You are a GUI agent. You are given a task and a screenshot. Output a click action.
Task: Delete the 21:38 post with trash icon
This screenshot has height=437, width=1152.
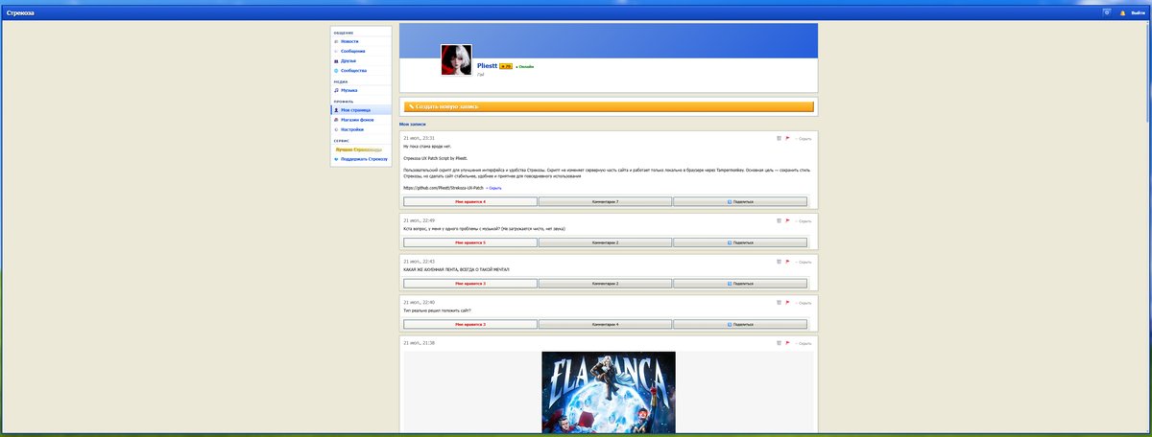point(779,342)
